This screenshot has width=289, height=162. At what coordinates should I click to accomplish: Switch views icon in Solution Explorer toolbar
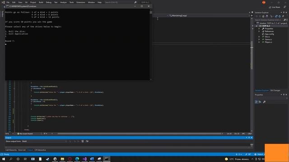point(267,16)
